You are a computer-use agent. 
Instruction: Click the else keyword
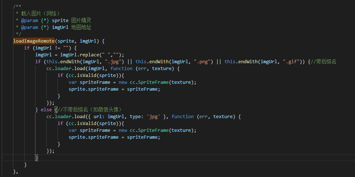click(46, 109)
